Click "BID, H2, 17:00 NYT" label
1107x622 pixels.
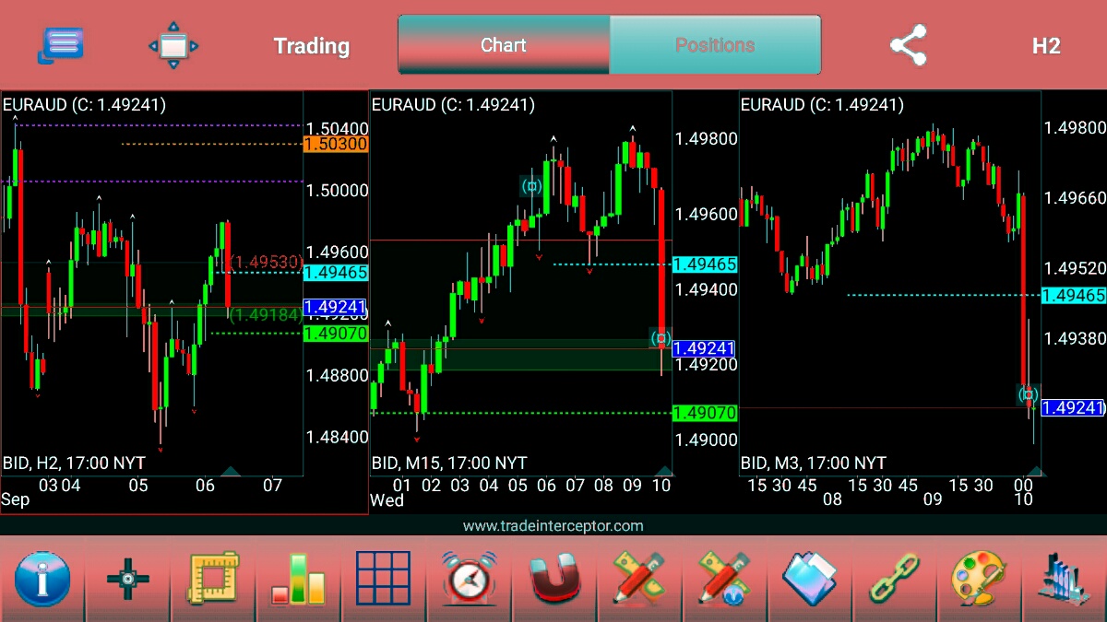coord(74,463)
